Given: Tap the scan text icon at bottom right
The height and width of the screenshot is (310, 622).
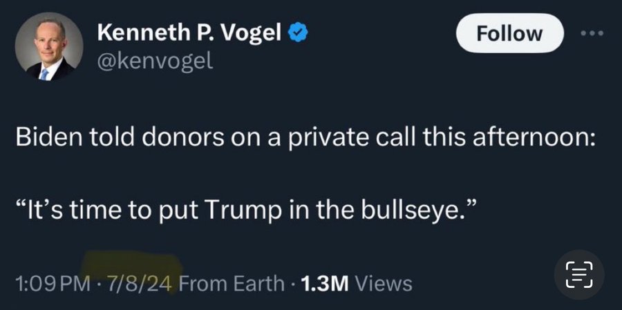Looking at the screenshot, I should 579,275.
